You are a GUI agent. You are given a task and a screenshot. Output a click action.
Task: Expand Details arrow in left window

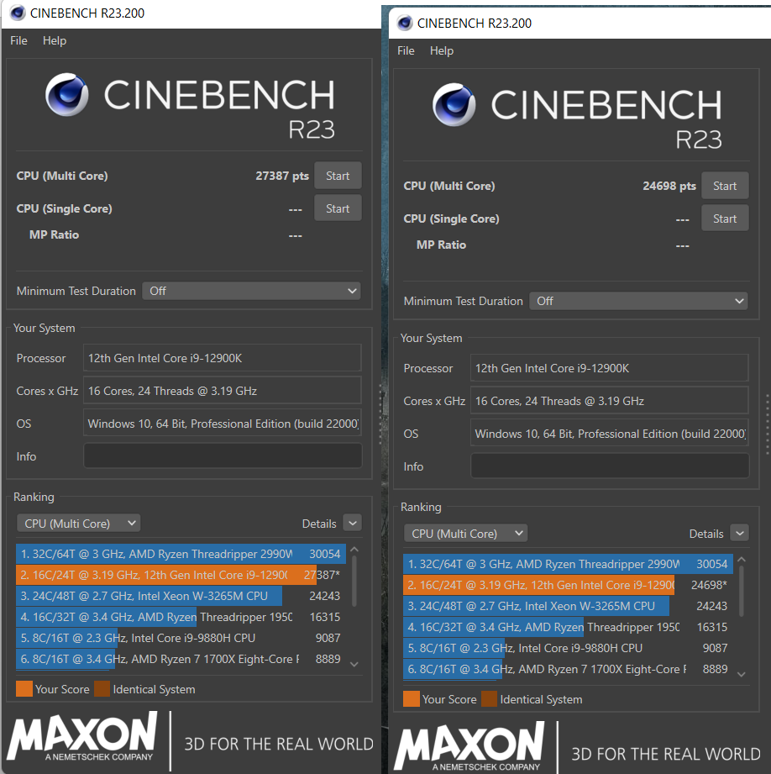[352, 523]
